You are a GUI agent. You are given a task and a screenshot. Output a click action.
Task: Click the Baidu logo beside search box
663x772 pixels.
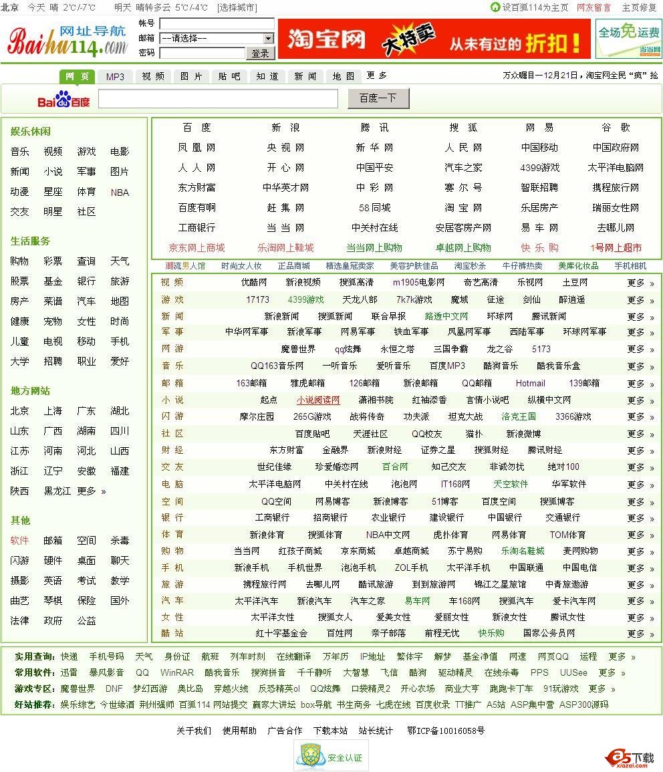coord(64,100)
